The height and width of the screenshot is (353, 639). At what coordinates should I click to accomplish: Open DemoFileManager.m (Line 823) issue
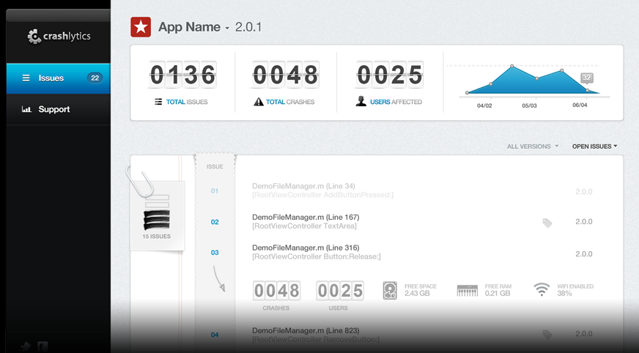coord(306,330)
